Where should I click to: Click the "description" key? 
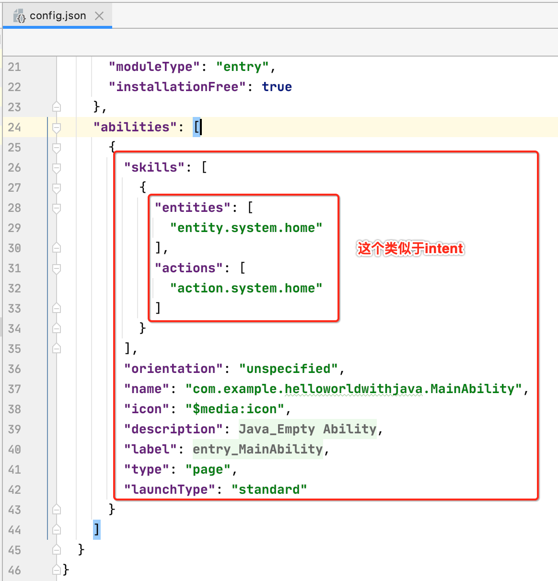pyautogui.click(x=174, y=429)
